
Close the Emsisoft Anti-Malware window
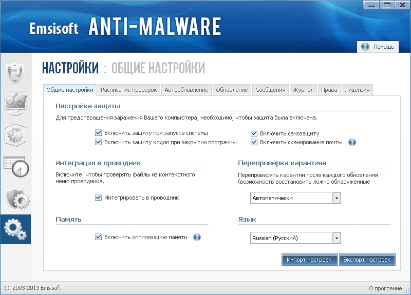point(402,5)
